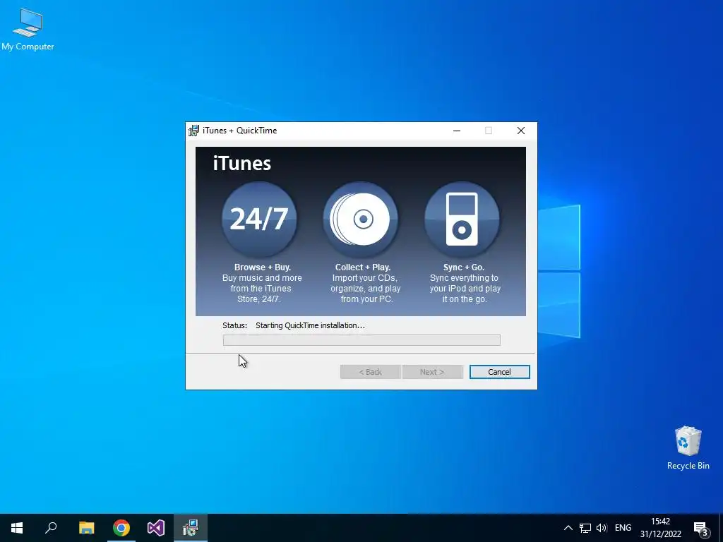
Task: Open the notification center icon
Action: point(701,528)
